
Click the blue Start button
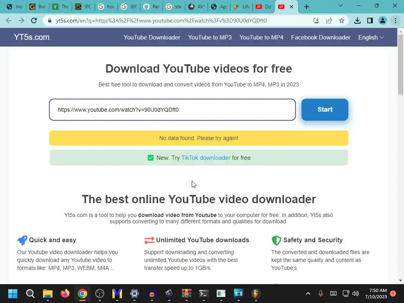[325, 110]
